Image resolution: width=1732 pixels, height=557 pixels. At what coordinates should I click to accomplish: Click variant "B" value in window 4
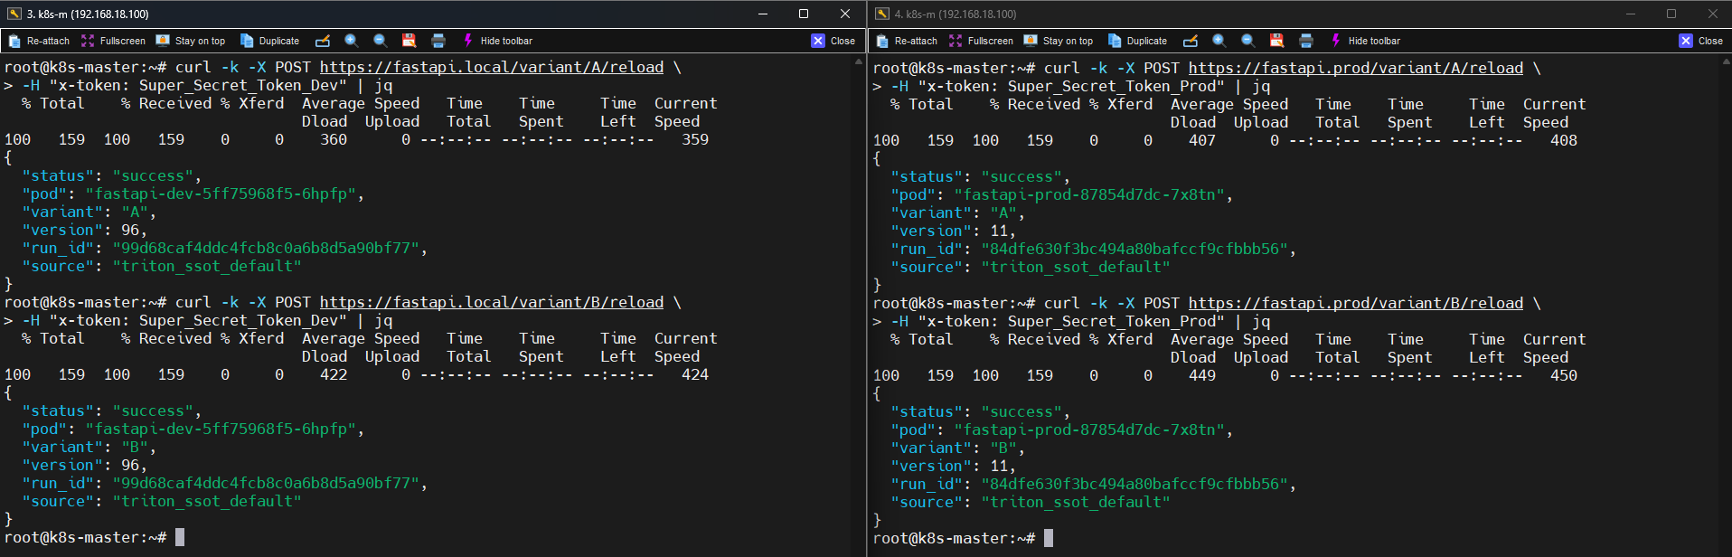tap(1003, 448)
